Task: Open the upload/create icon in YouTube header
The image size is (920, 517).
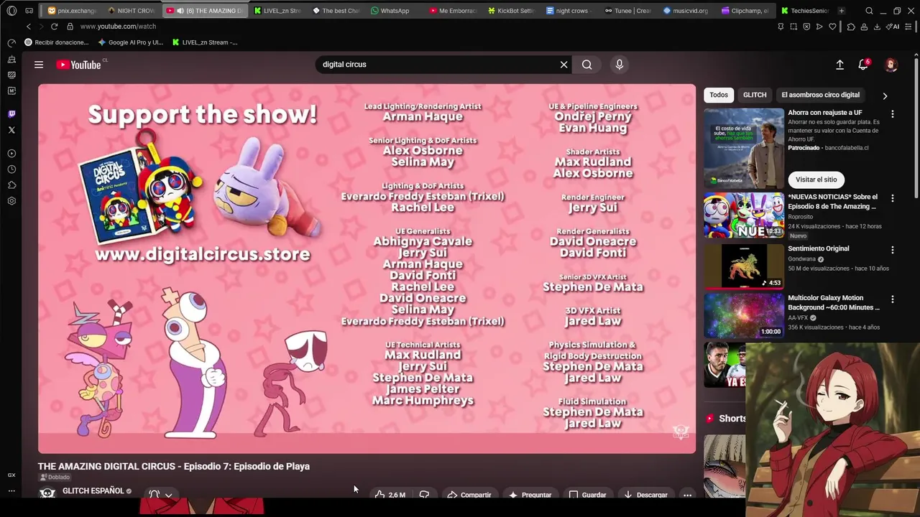Action: point(839,65)
